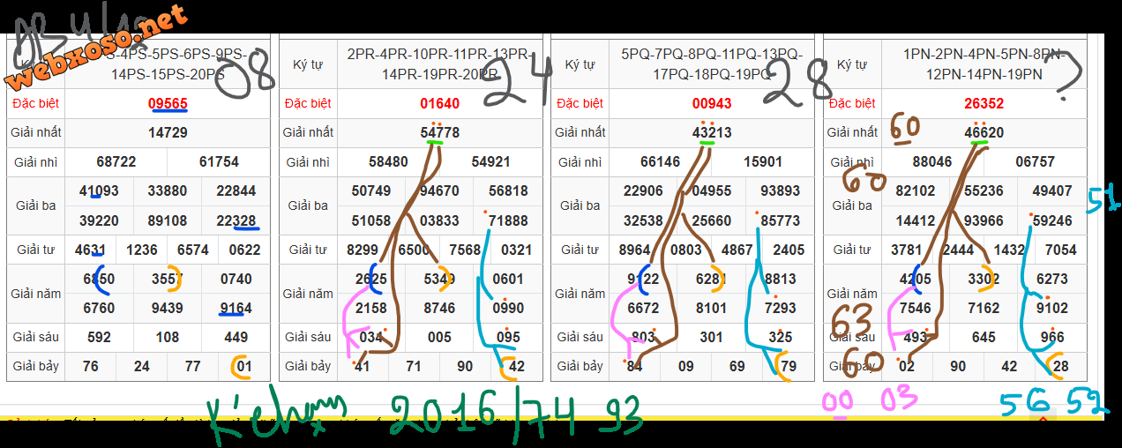Click second prize number 68722
This screenshot has width=1122, height=448.
[x=116, y=162]
